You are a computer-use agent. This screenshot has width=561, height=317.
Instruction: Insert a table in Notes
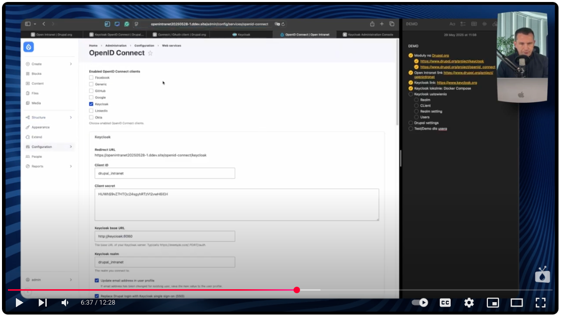click(x=474, y=24)
